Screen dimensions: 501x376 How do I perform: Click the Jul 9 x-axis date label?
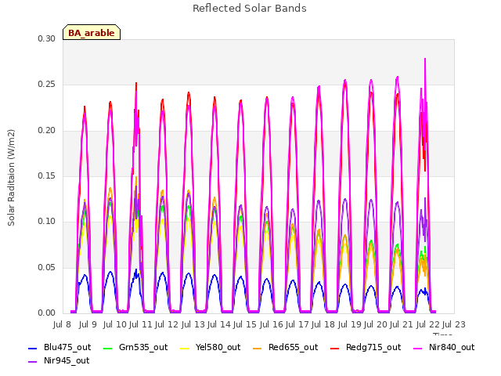[88, 324]
